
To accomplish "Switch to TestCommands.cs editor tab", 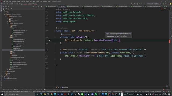I will point(52,6).
